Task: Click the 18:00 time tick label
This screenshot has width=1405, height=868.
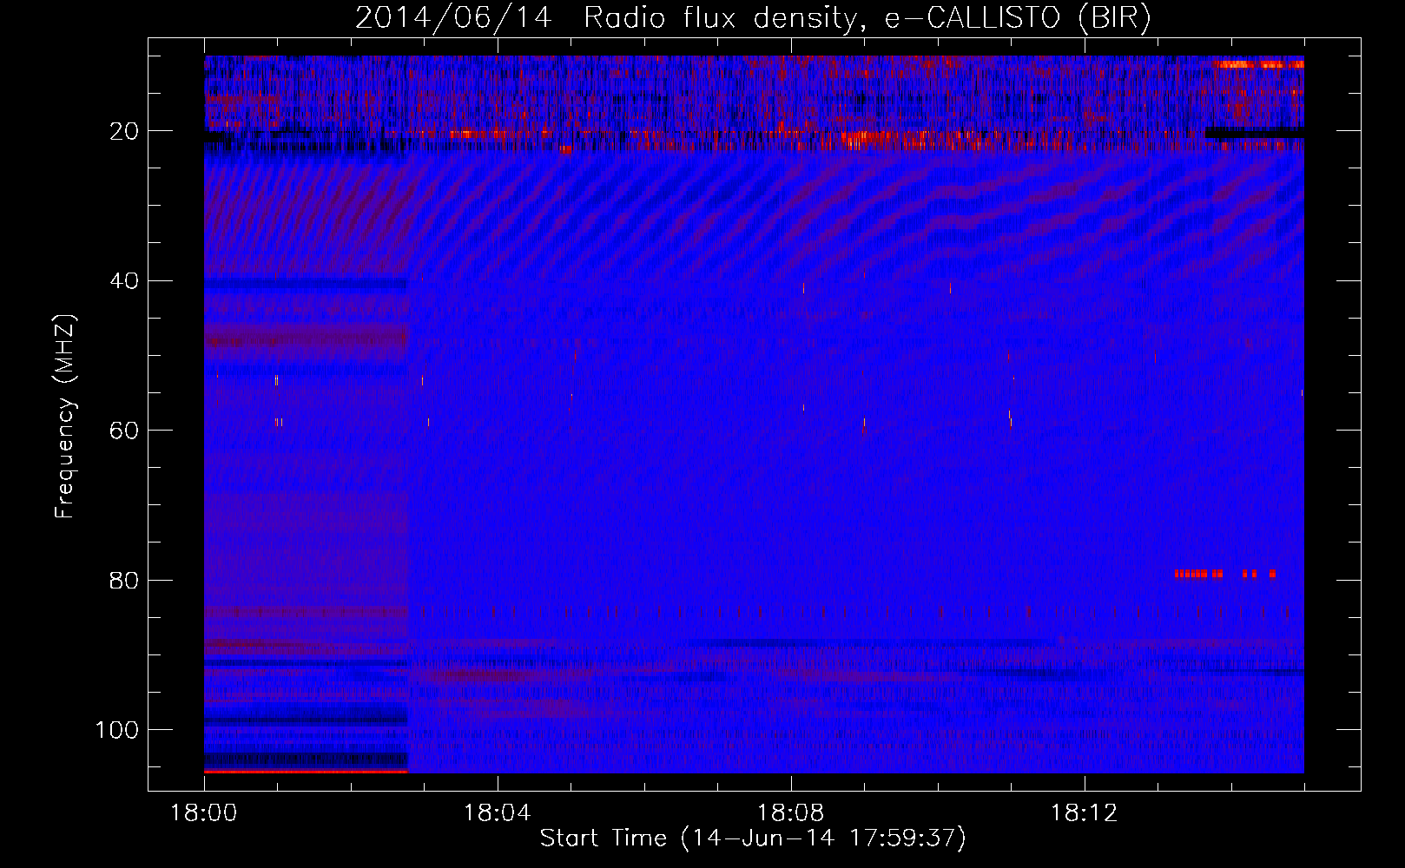Action: point(204,813)
